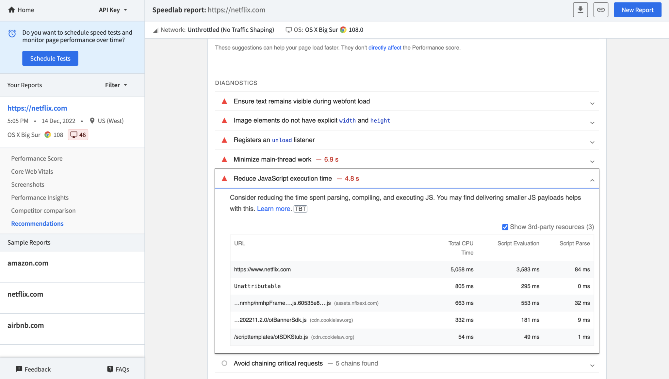Click the Home icon
Viewport: 669px width, 379px height.
click(x=12, y=10)
